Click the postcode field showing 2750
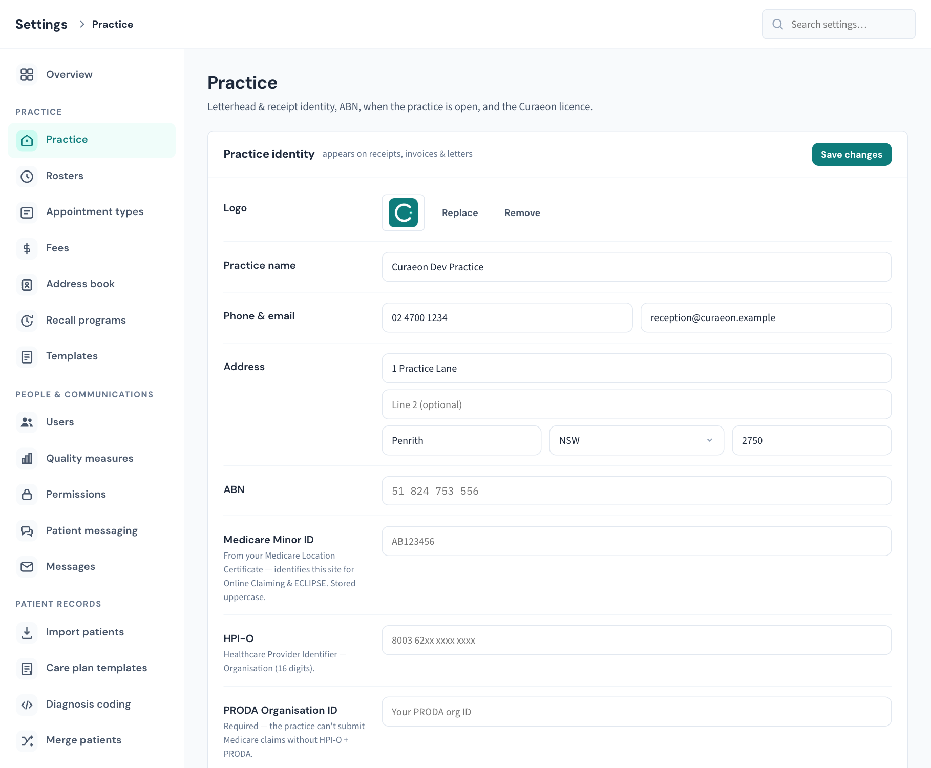This screenshot has height=768, width=931. click(812, 440)
